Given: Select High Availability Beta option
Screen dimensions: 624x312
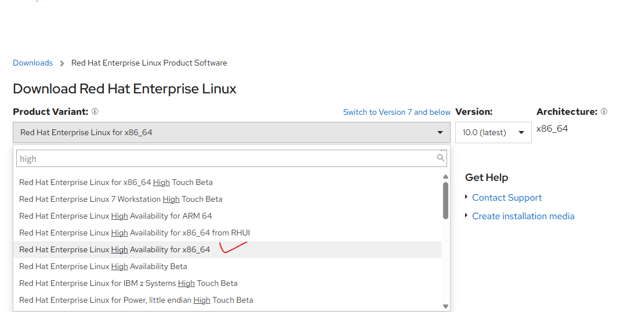Looking at the screenshot, I should pyautogui.click(x=227, y=266).
